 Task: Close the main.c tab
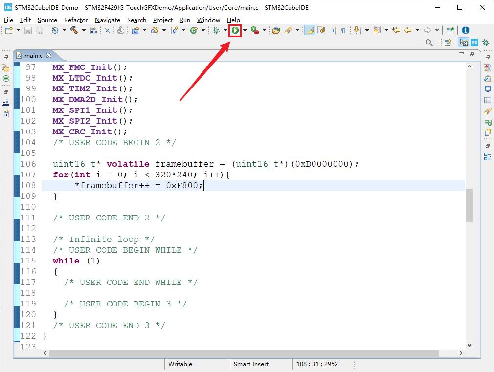[x=49, y=55]
